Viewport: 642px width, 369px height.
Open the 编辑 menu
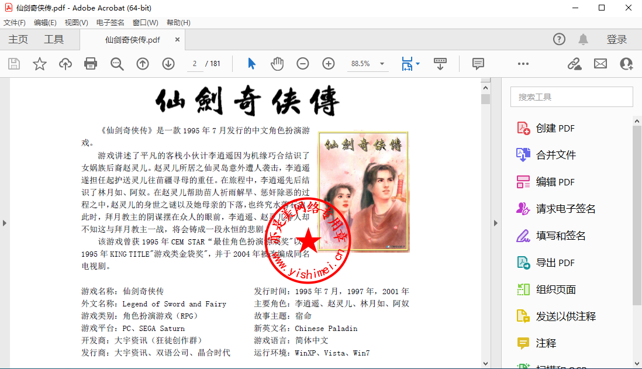[x=45, y=23]
